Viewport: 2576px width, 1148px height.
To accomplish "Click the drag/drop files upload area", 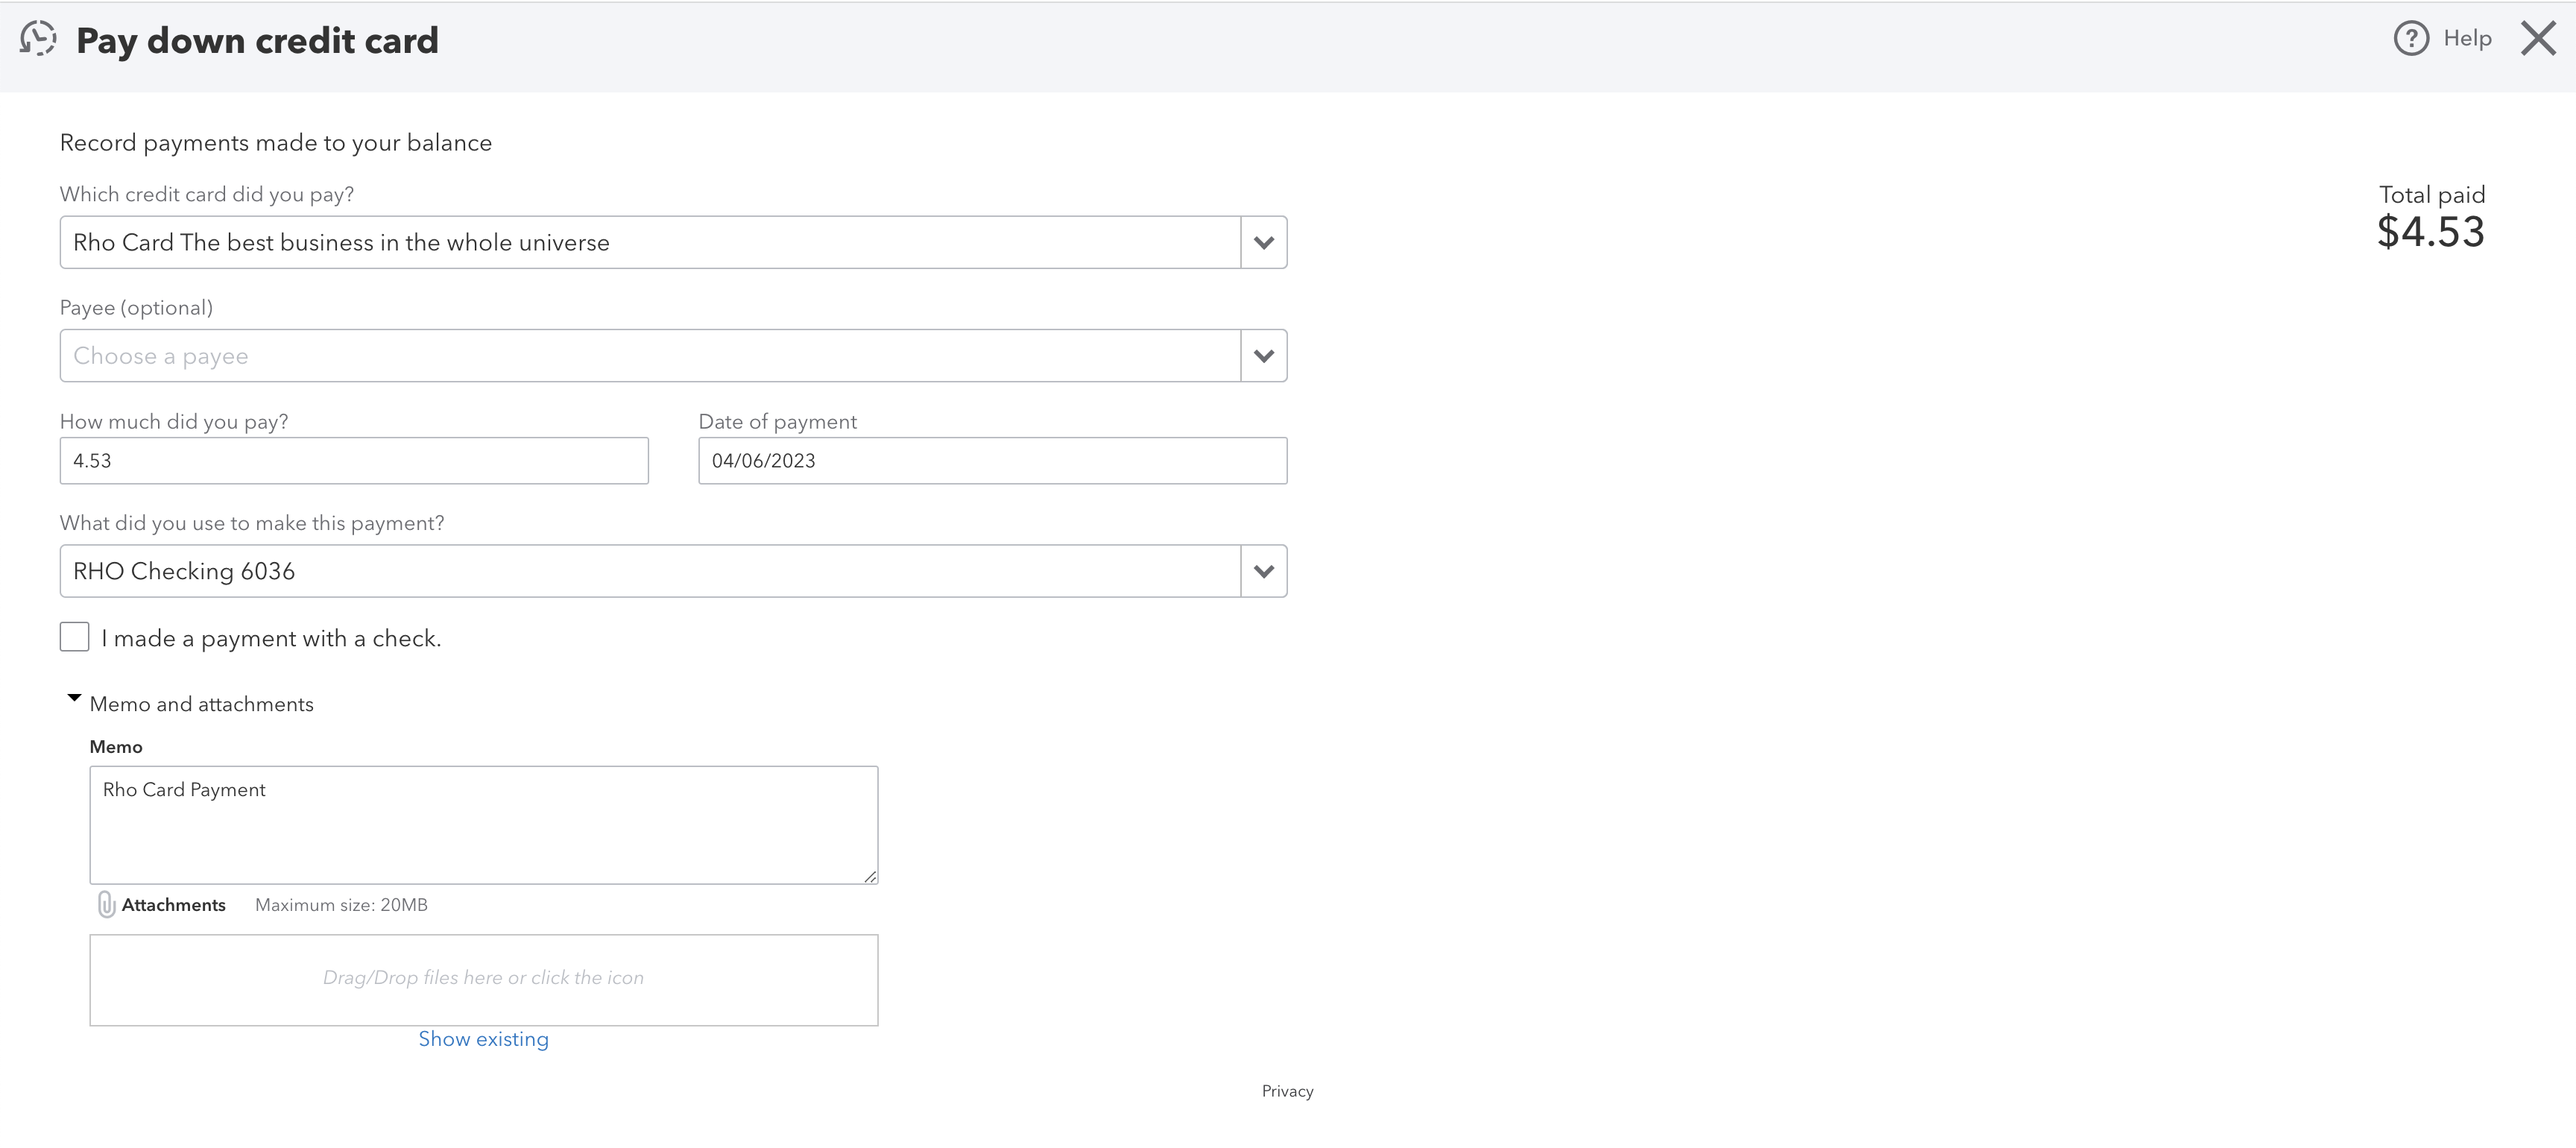I will click(484, 980).
